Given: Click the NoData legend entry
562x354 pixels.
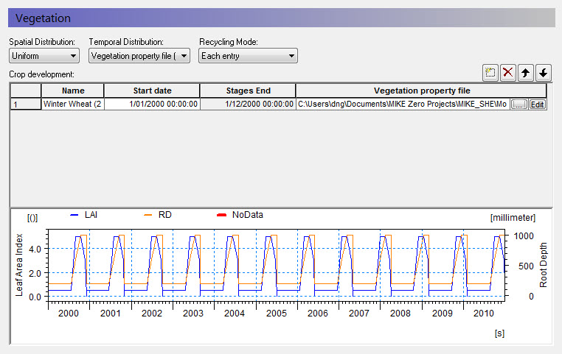Looking at the screenshot, I should point(240,215).
